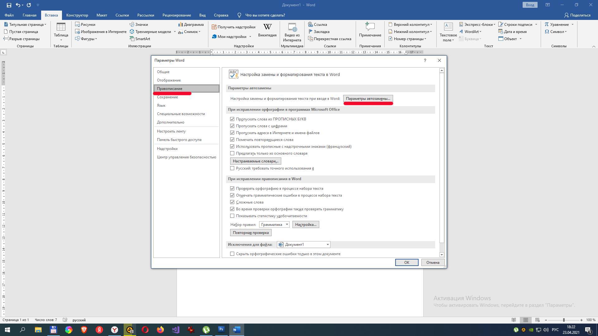This screenshot has width=598, height=336.
Task: Select the Дополнительно category in options
Action: click(170, 122)
